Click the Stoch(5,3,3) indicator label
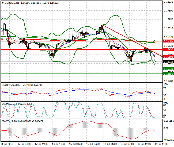This screenshot has height=147, width=174. click(x=9, y=103)
